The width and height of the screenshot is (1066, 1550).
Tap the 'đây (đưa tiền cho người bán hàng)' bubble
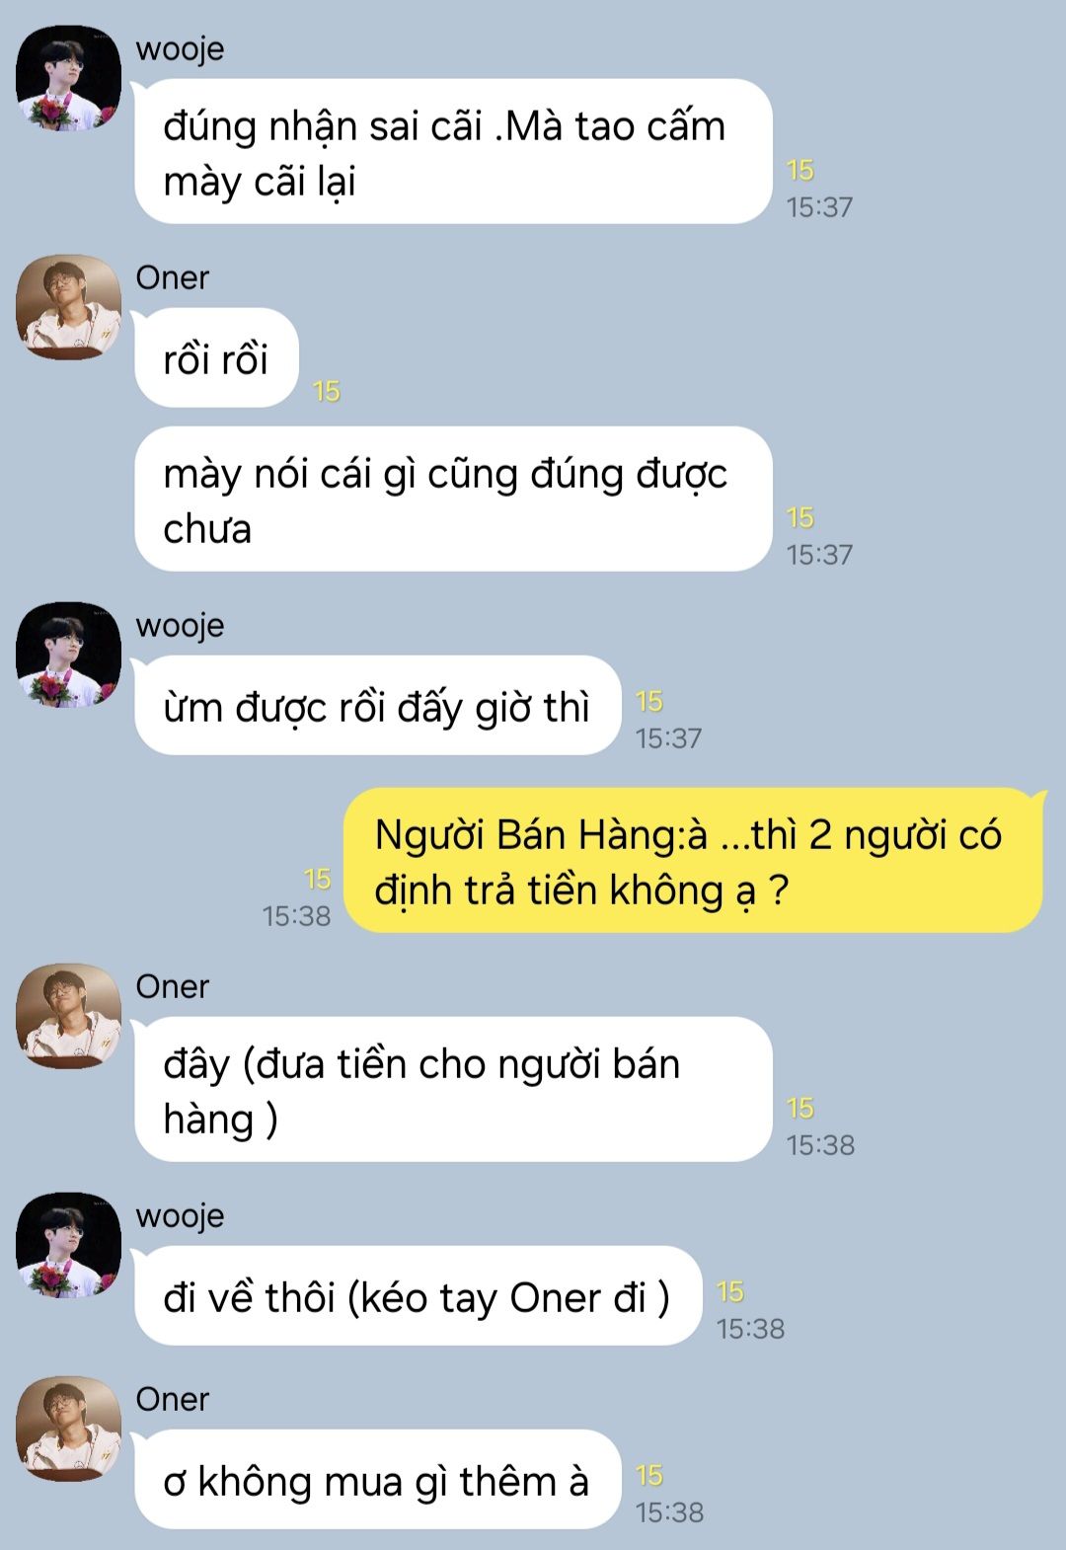(x=453, y=1089)
